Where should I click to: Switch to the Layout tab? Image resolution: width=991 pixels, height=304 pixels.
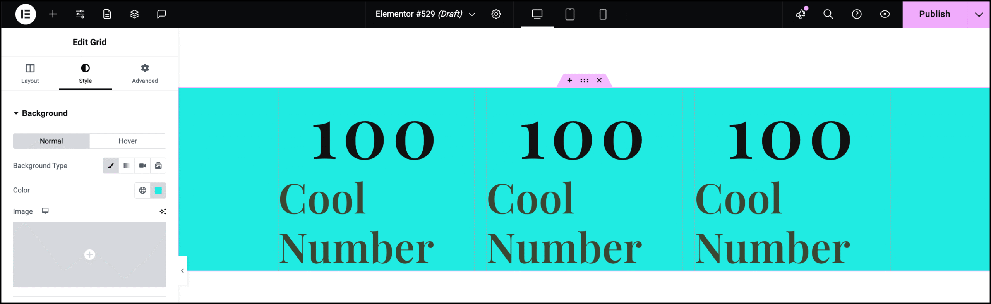(x=30, y=73)
